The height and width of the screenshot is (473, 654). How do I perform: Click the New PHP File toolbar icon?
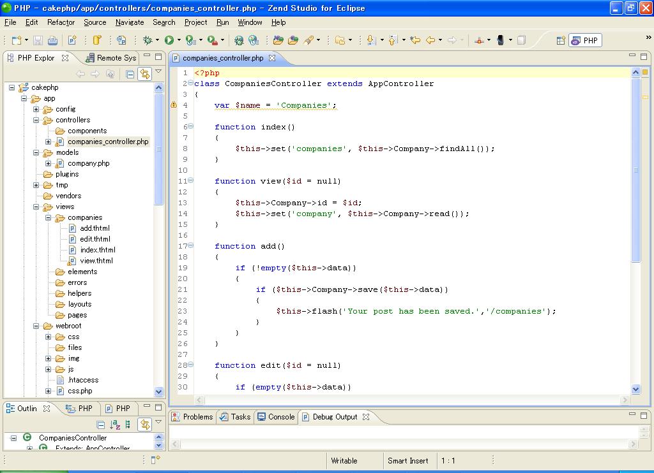[x=72, y=40]
